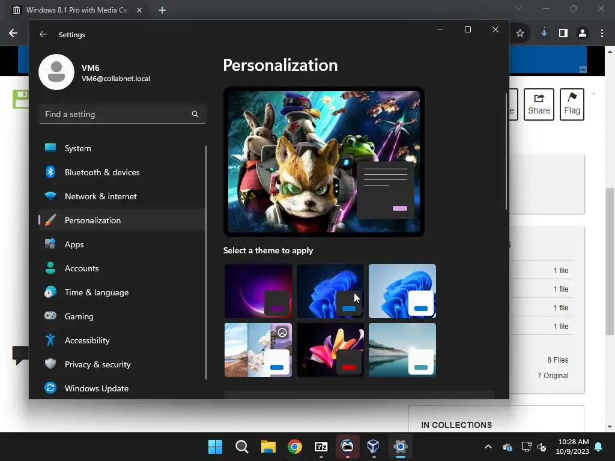Select Personalization in the sidebar
This screenshot has height=461, width=615.
[x=121, y=220]
